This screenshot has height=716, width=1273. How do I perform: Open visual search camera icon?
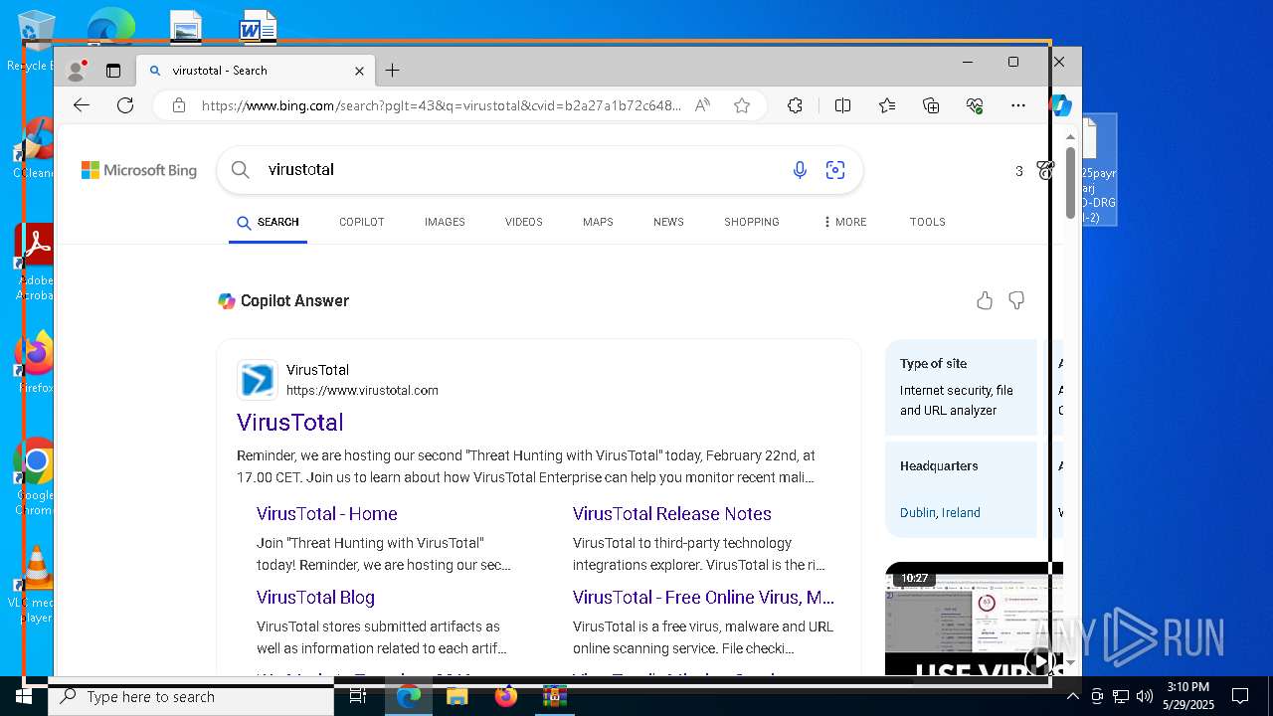point(835,170)
